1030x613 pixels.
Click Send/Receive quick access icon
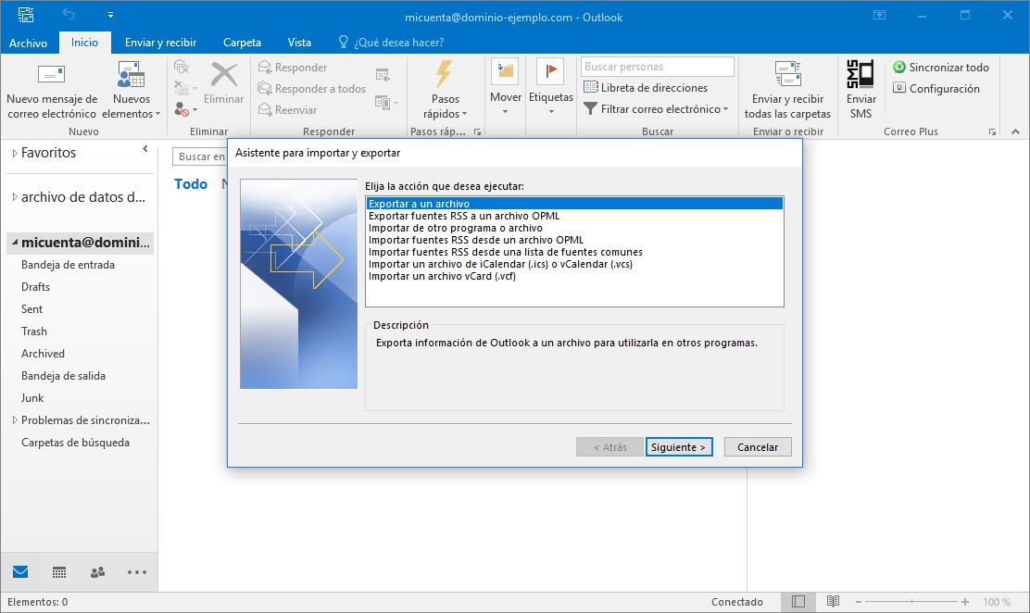click(26, 15)
